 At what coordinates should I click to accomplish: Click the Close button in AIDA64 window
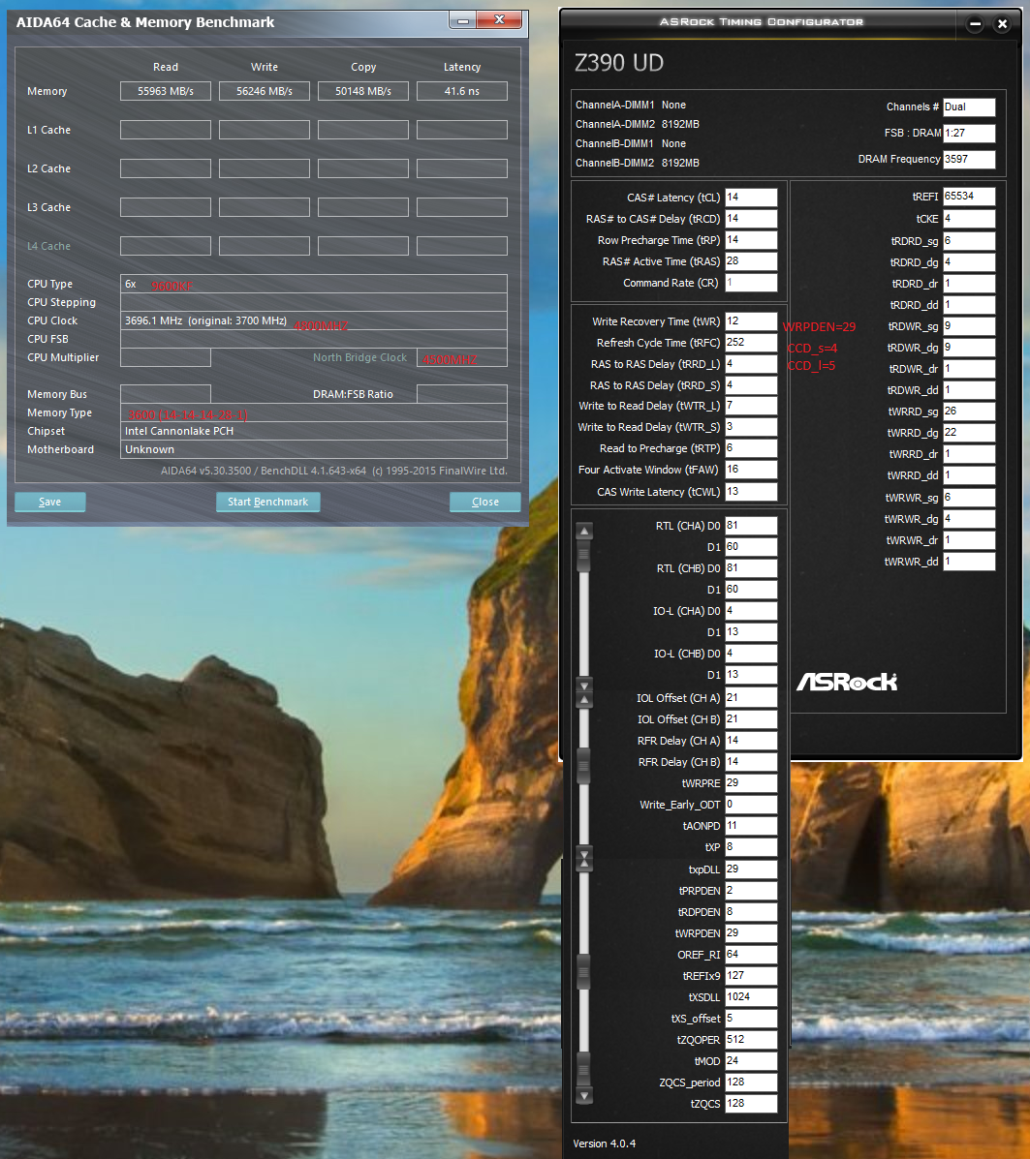click(x=485, y=502)
